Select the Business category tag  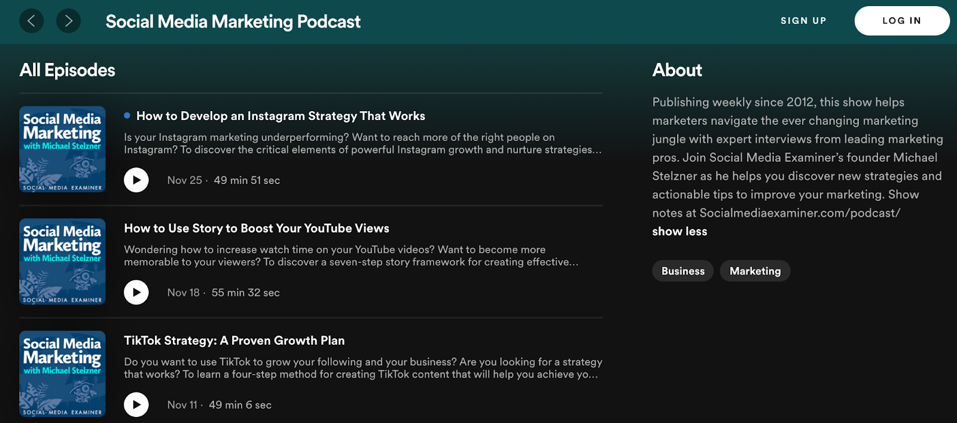click(x=683, y=271)
